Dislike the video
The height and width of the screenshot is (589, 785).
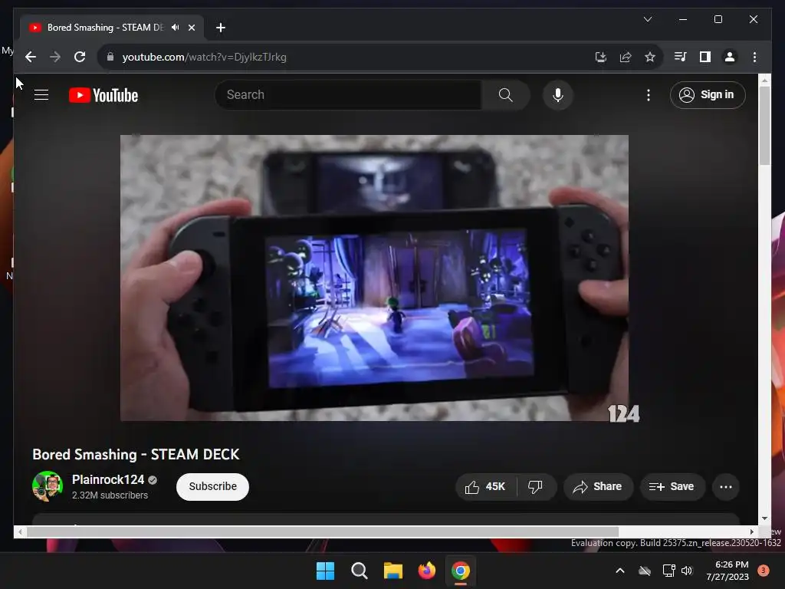pyautogui.click(x=535, y=486)
